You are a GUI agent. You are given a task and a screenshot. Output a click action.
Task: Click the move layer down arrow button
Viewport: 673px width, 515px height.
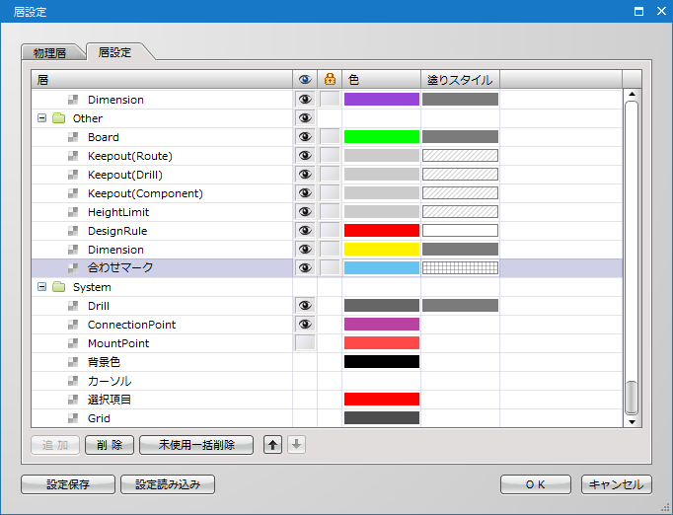click(296, 445)
